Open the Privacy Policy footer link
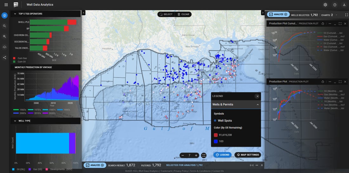This screenshot has height=173, width=349. coord(181,171)
